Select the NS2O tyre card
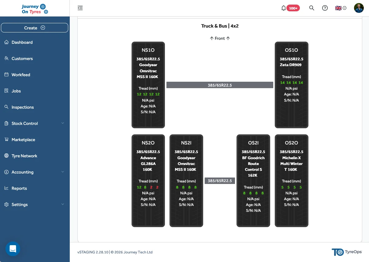 coord(148,181)
